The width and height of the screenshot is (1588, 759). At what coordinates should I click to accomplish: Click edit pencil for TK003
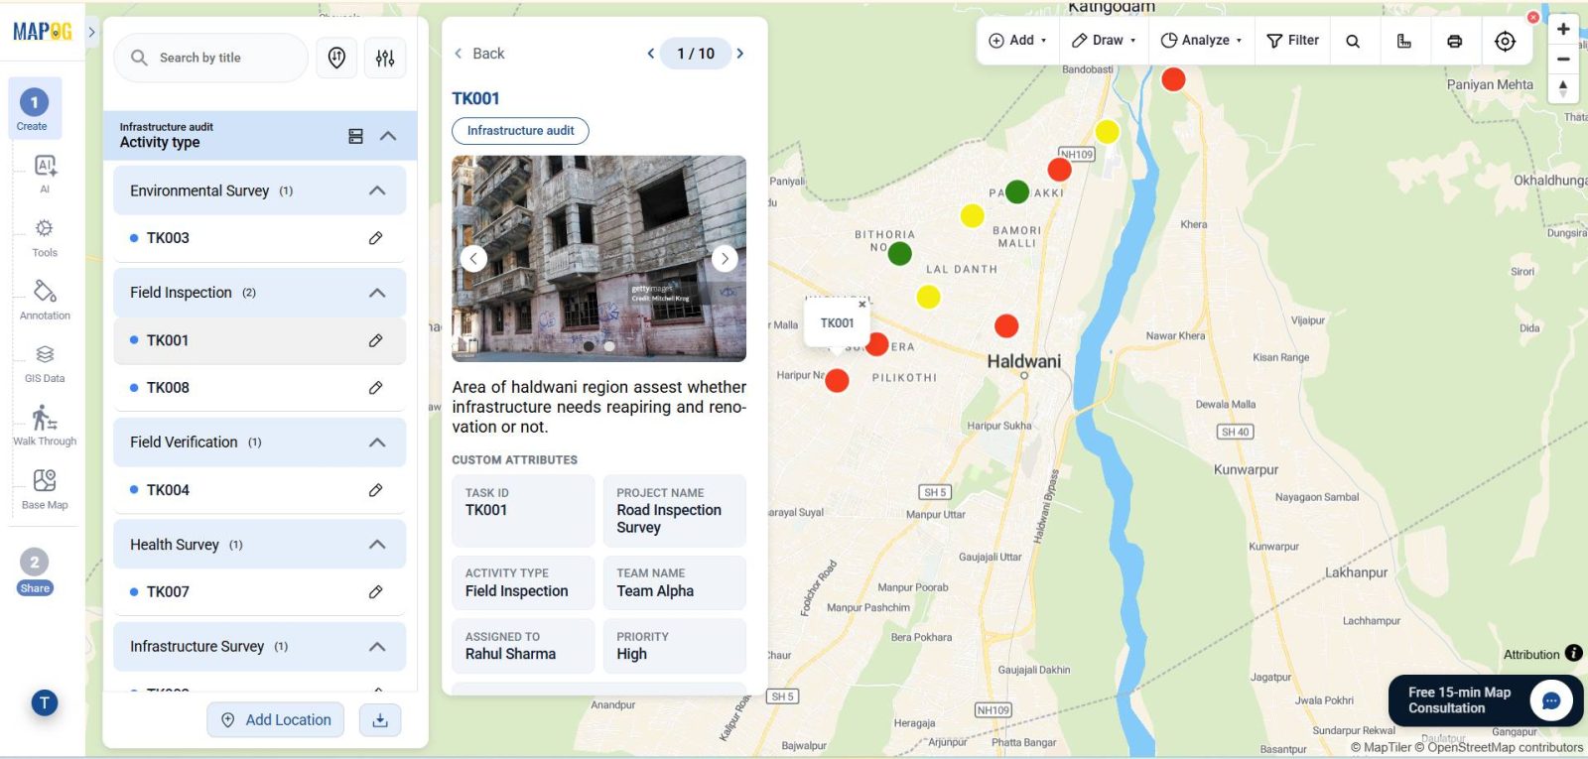(x=376, y=238)
